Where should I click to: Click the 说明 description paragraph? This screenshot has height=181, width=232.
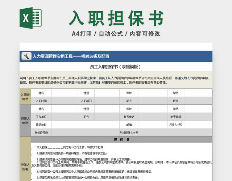click(x=115, y=80)
